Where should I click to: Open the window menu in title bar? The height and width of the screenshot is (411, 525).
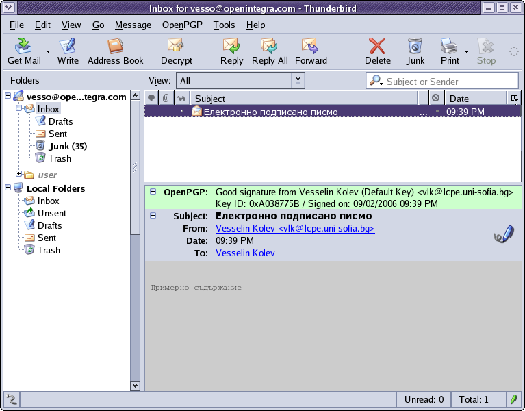point(9,8)
